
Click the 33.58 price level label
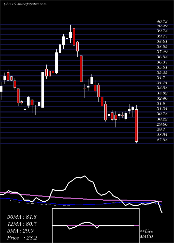coord(162,88)
